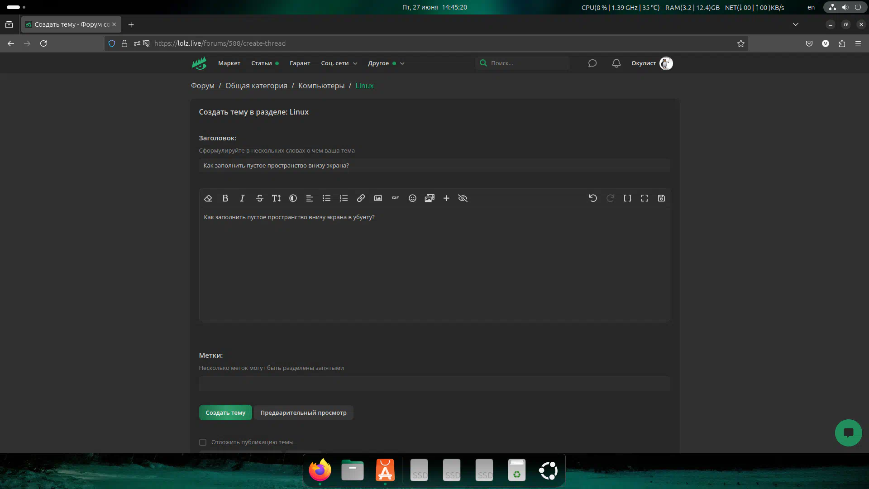Viewport: 869px width, 489px height.
Task: Expand the Соц. сети dropdown
Action: (x=339, y=63)
